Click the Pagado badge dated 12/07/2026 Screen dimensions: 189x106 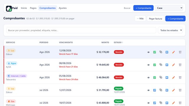click(119, 89)
